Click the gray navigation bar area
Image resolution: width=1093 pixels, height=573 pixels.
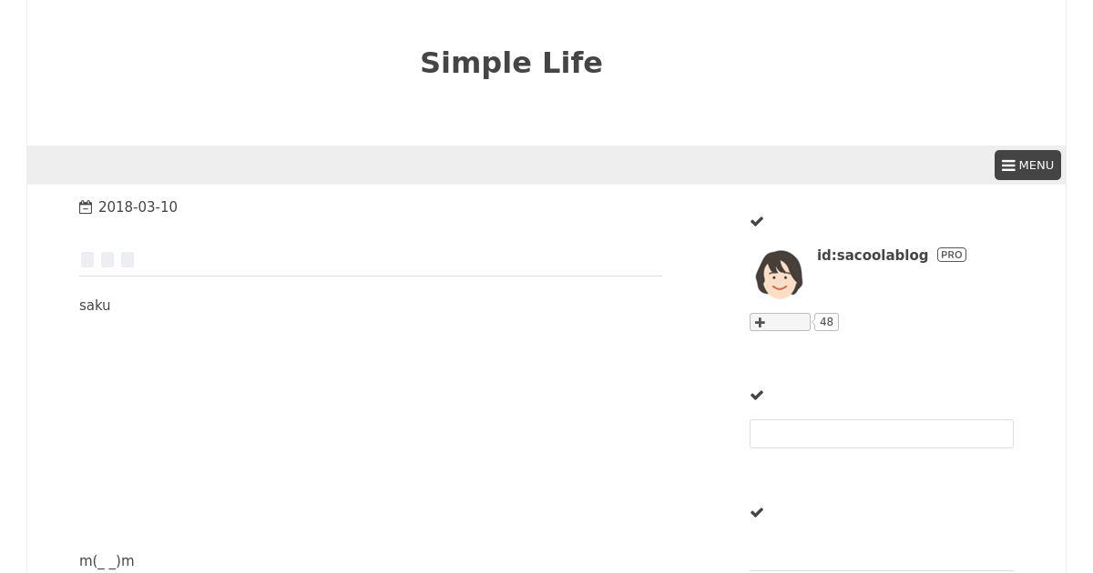coord(510,165)
